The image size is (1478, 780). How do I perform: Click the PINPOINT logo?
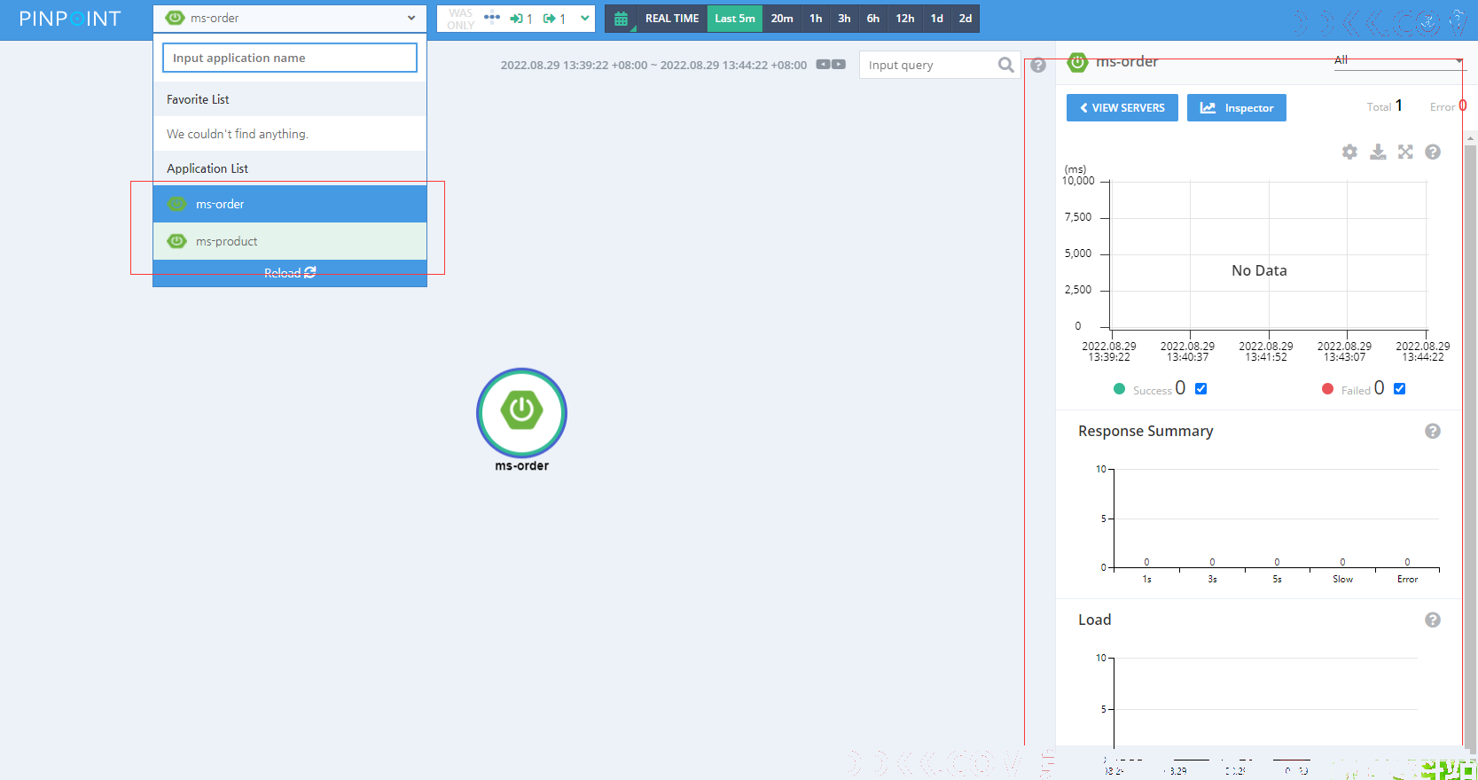coord(70,19)
